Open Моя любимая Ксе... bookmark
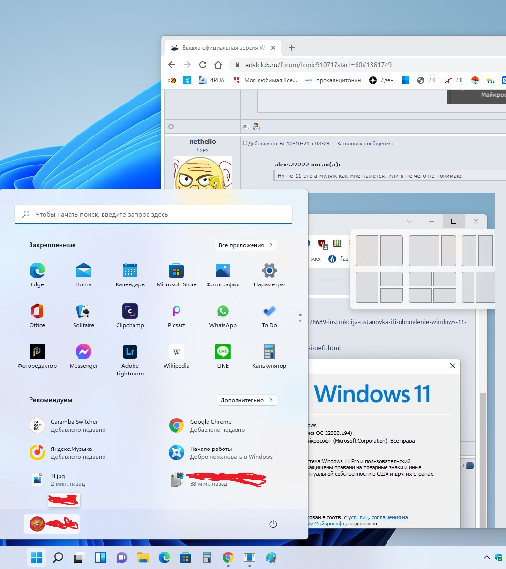This screenshot has width=506, height=569. tap(265, 80)
